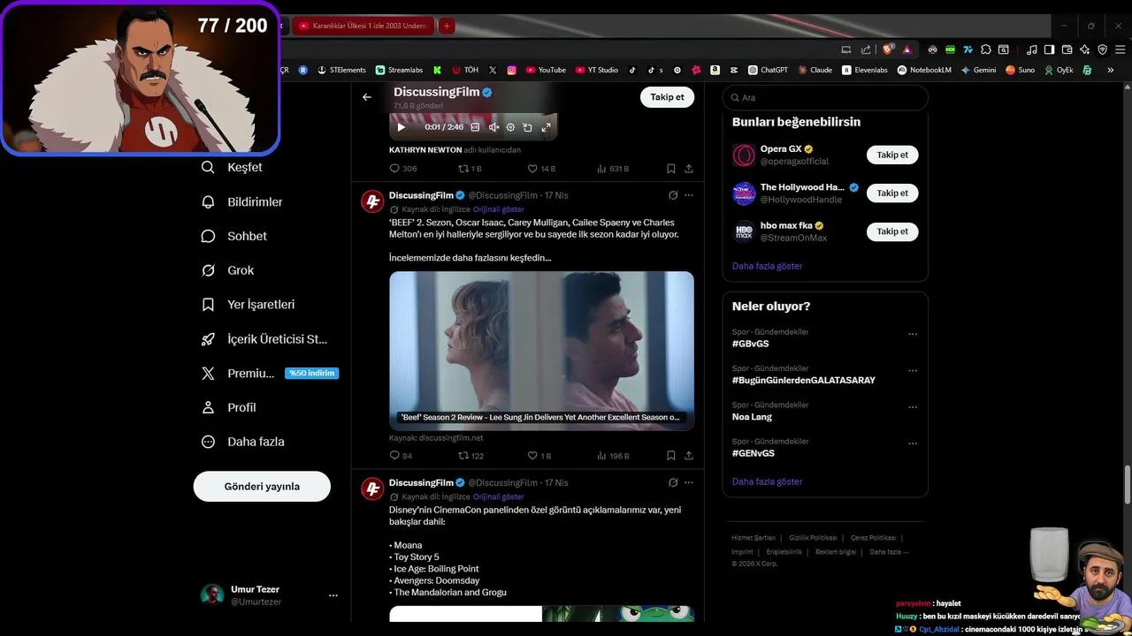Screen dimensions: 1132x636
Task: Toggle closed captions on the video
Action: [475, 127]
